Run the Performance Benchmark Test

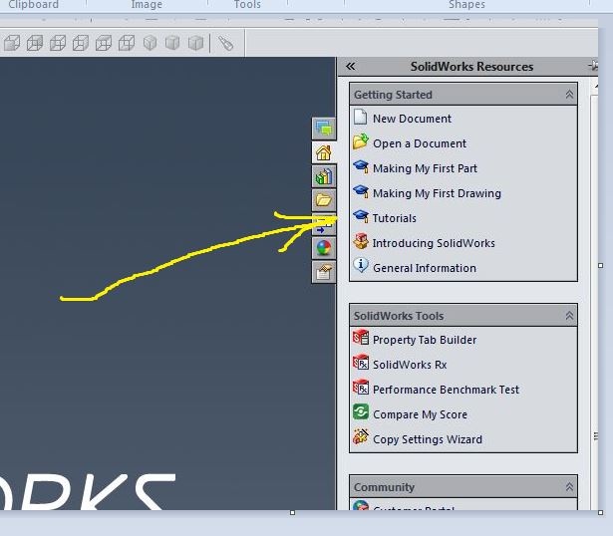[x=447, y=390]
